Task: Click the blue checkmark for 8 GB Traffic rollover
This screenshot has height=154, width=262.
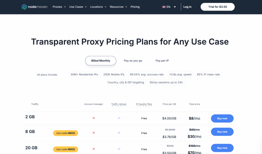Action: [x=119, y=133]
